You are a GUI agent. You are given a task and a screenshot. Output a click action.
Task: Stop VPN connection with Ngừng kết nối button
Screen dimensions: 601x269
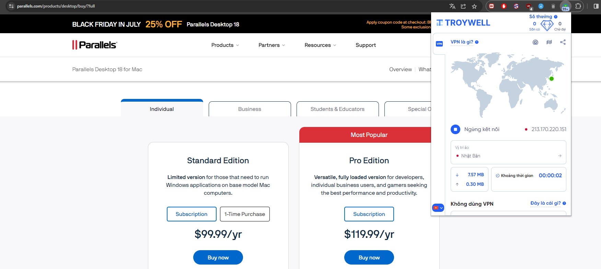click(x=455, y=129)
